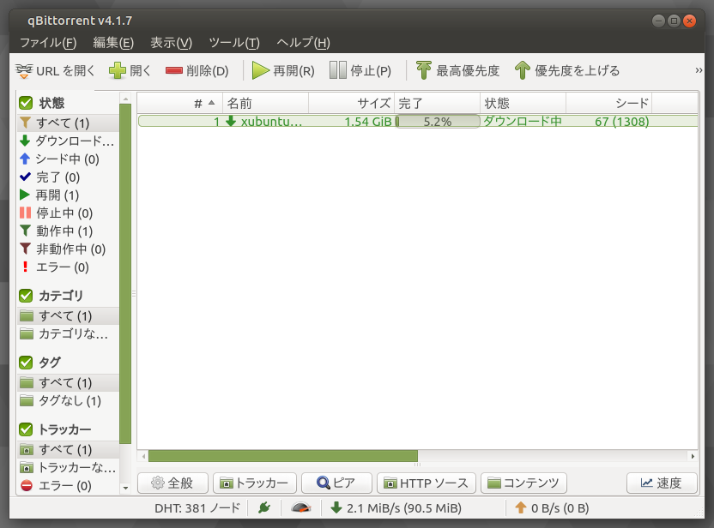Sort by the # column header arrow

tap(211, 103)
